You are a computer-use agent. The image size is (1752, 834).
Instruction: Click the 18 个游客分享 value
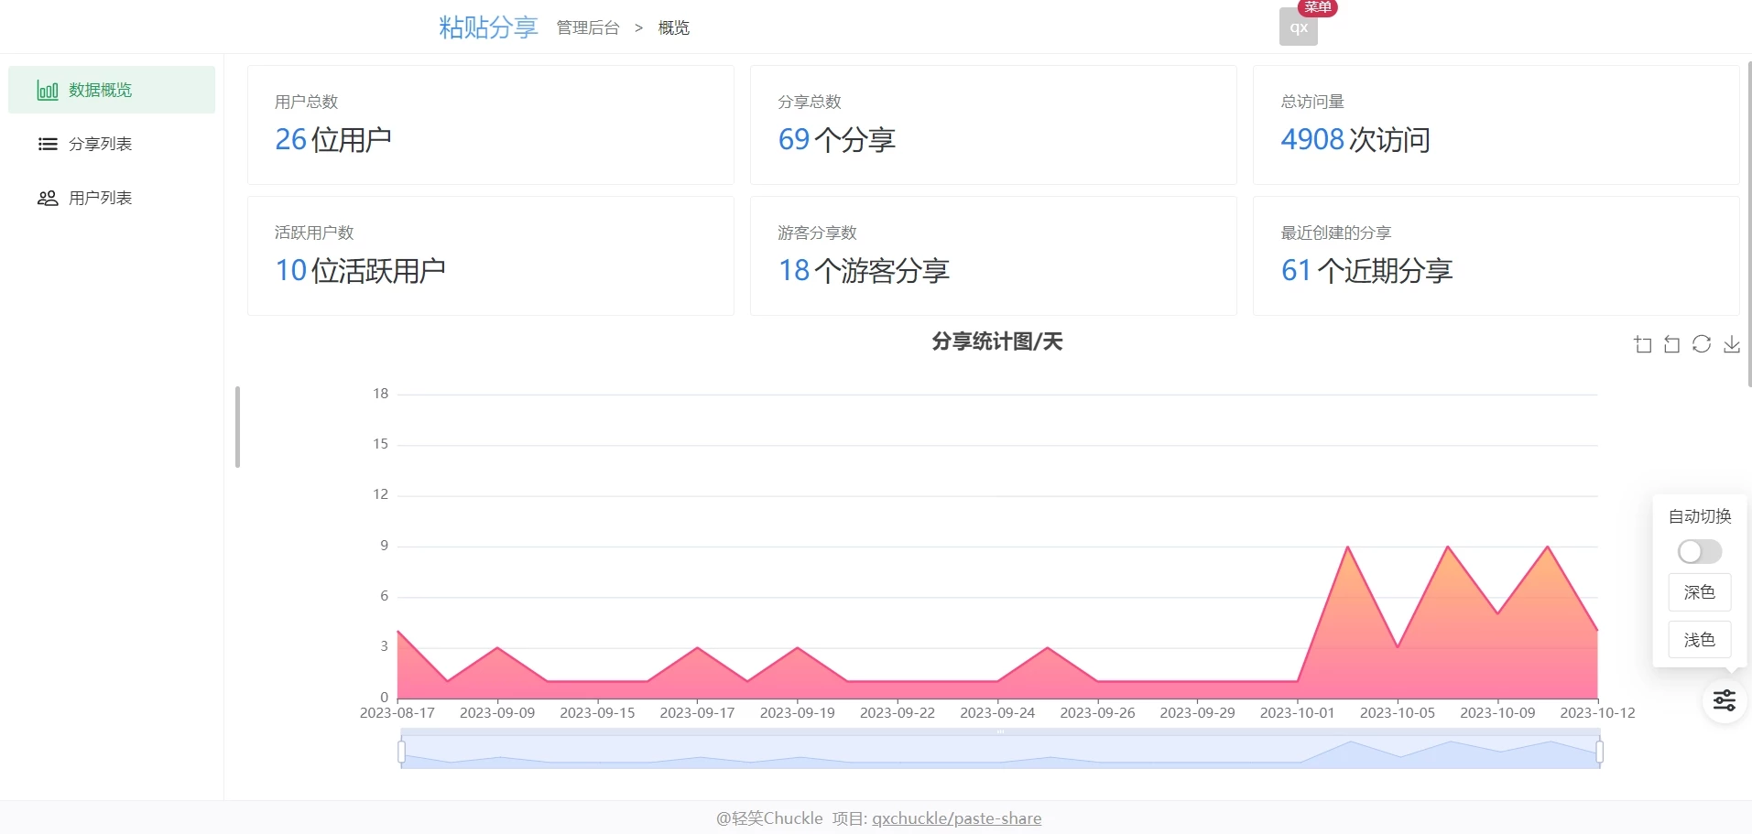coord(864,270)
